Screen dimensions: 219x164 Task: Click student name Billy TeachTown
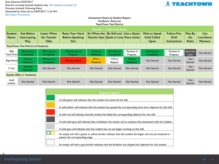[12, 53]
